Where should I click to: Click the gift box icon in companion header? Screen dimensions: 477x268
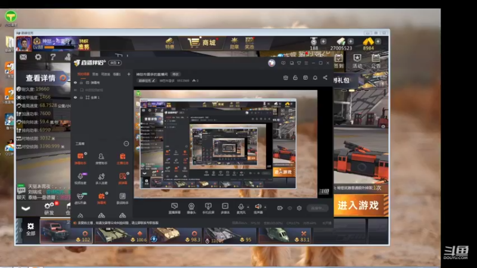286,78
